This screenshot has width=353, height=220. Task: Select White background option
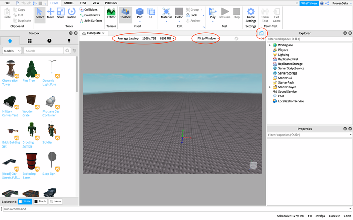coord(25,201)
